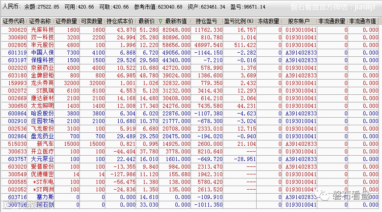Select the 盘龙药业 holding
Viewport: 382px width, 212px height.
190,136
